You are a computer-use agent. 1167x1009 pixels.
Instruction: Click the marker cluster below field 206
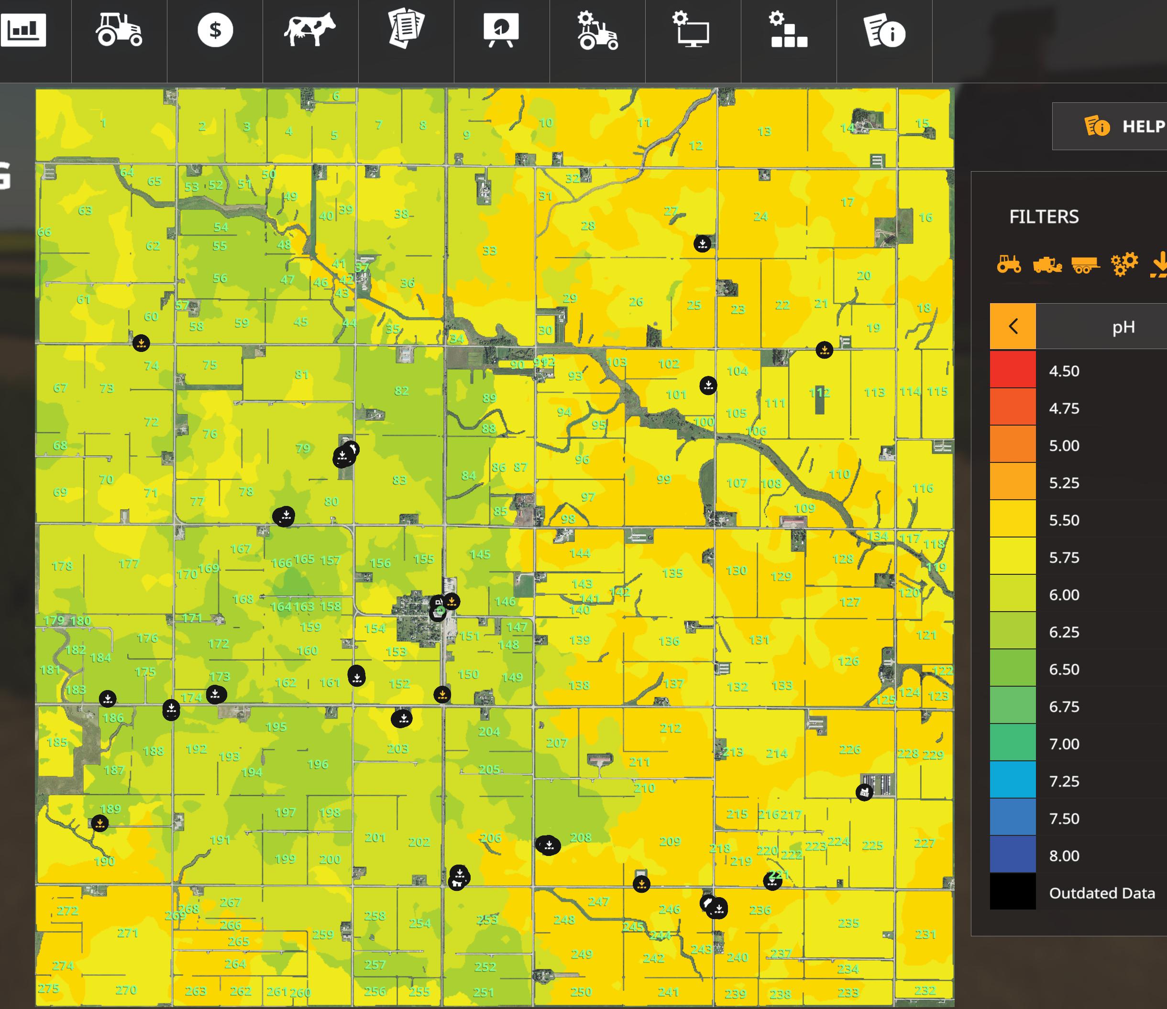click(459, 877)
